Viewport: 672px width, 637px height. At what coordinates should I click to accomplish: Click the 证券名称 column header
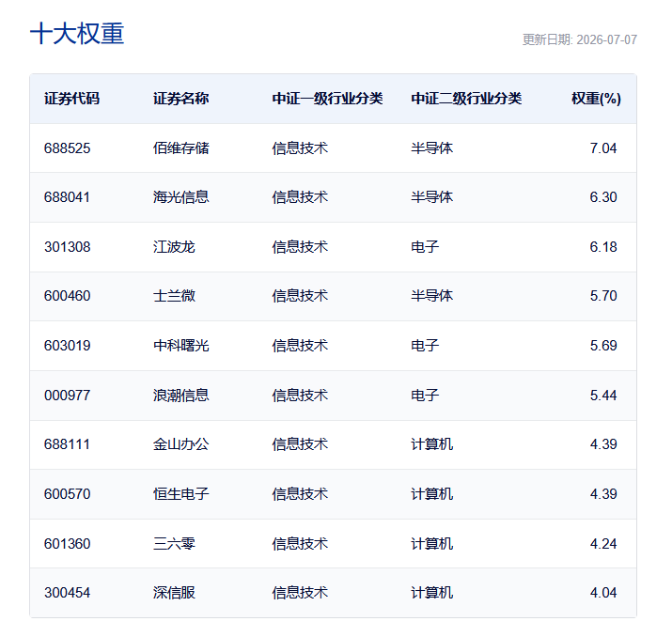point(180,99)
